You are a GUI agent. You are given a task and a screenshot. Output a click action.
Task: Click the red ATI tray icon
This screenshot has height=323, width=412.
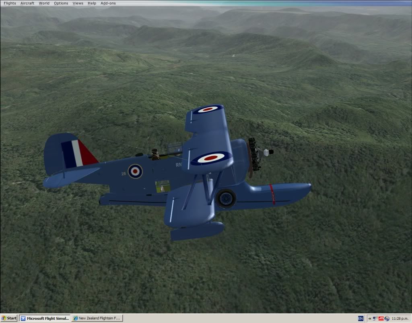tap(381, 318)
